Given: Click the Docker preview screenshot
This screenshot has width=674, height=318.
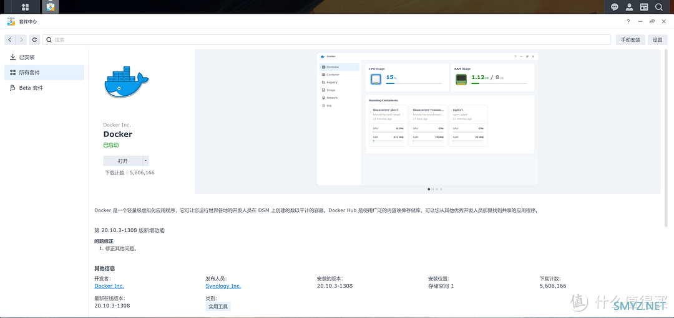Looking at the screenshot, I should [x=427, y=119].
